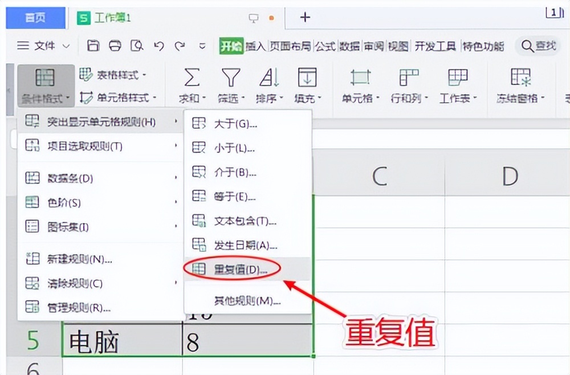570x375 pixels.
Task: Open the 页面布局 ribbon tab
Action: pyautogui.click(x=290, y=46)
